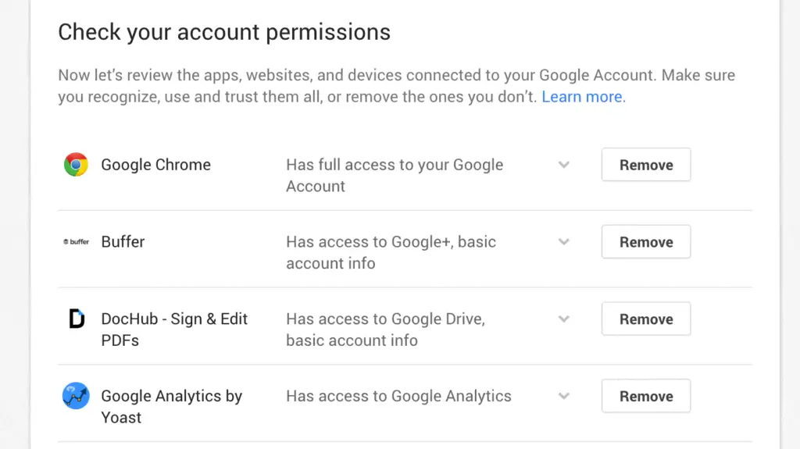Click the Google Analytics by Yoast icon
Screen dimensions: 800x449
(x=76, y=396)
